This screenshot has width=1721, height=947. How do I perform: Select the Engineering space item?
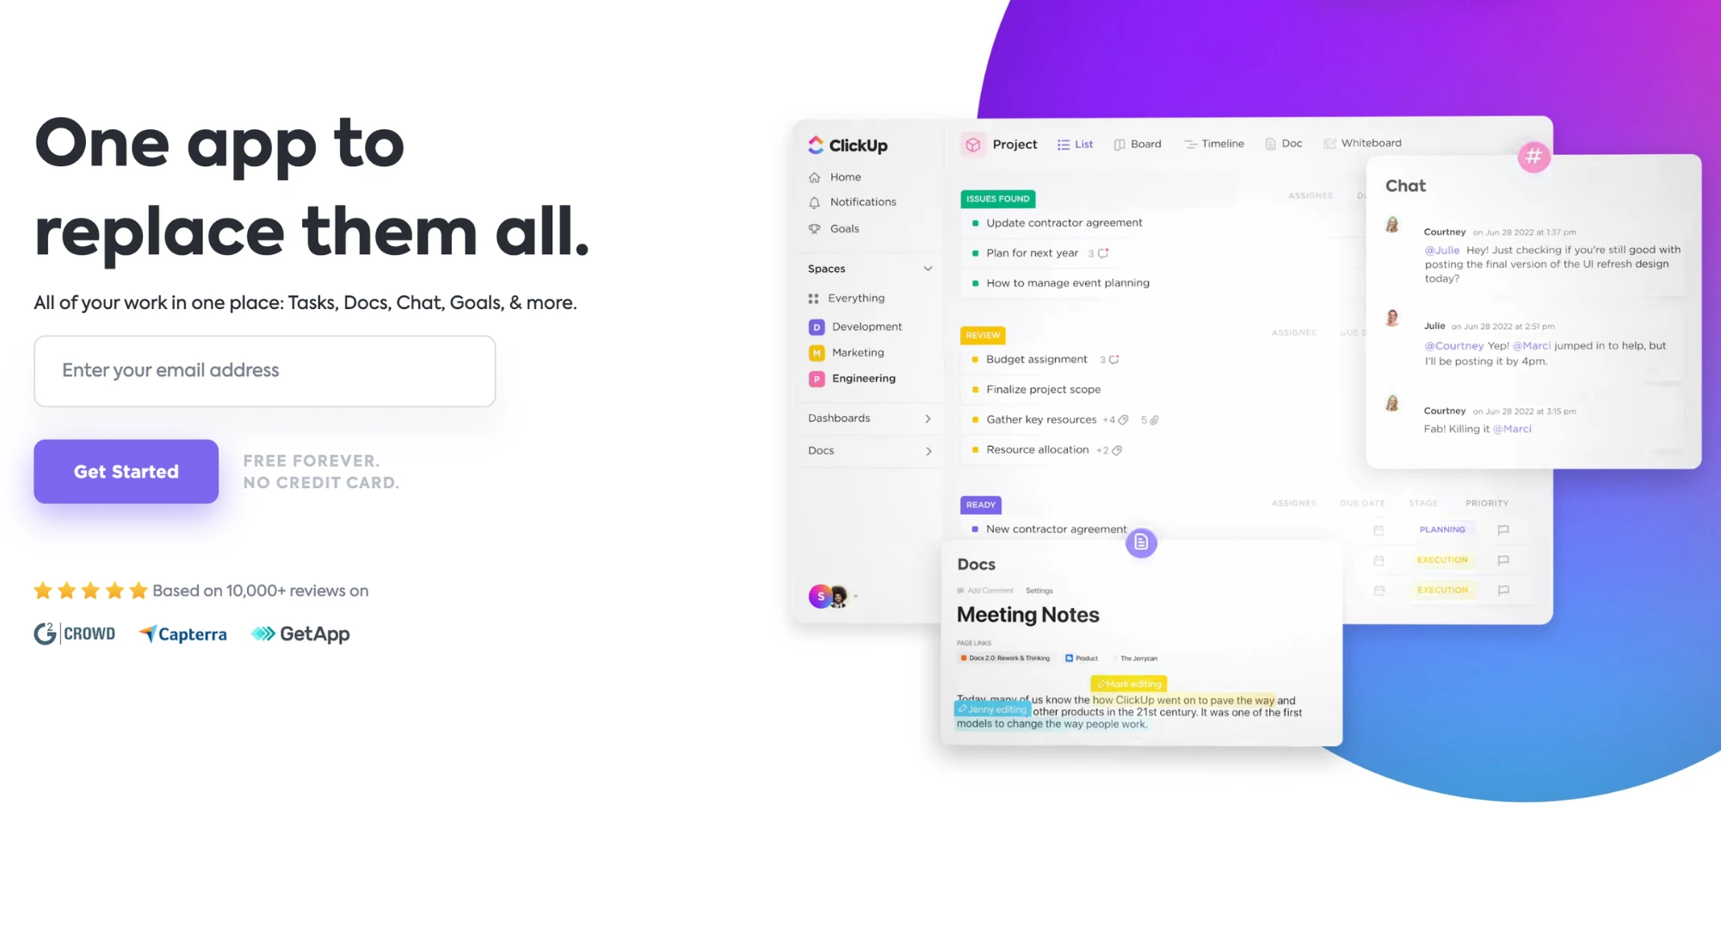pos(862,378)
